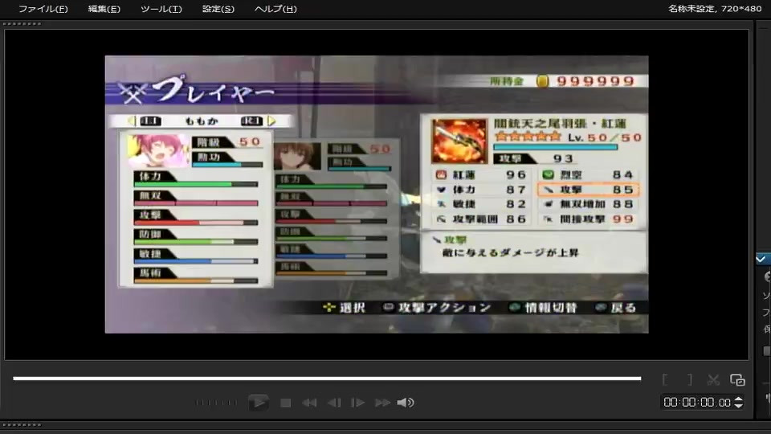Jump to the start with the Home button
771x434 pixels.
point(309,403)
